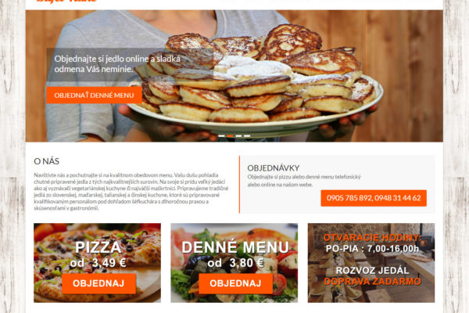The height and width of the screenshot is (313, 469).
Task: Select the active orange carousel indicator
Action: 230,136
